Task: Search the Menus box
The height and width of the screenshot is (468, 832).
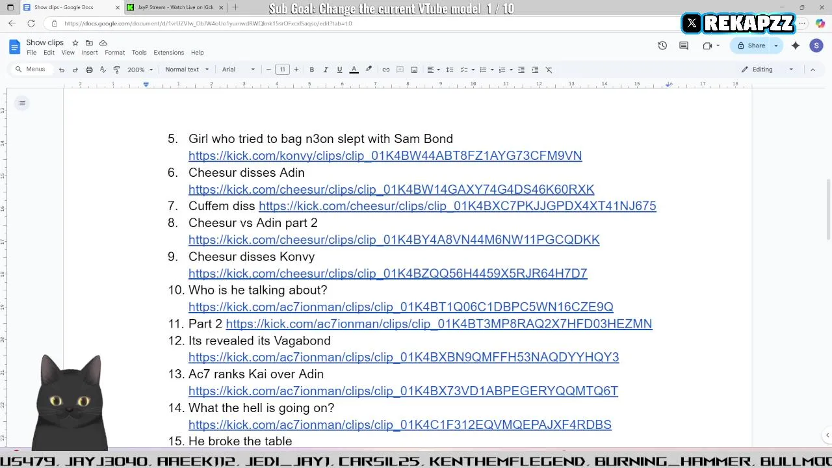Action: coord(31,70)
